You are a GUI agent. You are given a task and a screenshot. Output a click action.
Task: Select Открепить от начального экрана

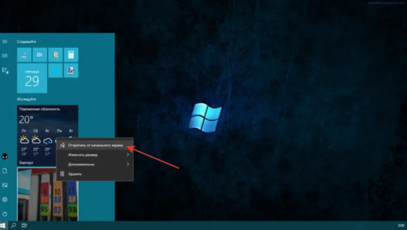pos(95,145)
